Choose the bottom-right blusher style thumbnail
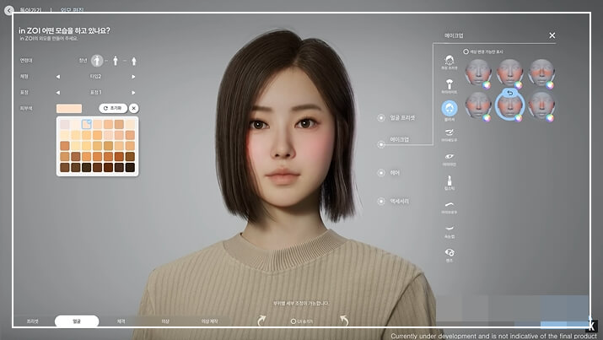 click(x=541, y=105)
